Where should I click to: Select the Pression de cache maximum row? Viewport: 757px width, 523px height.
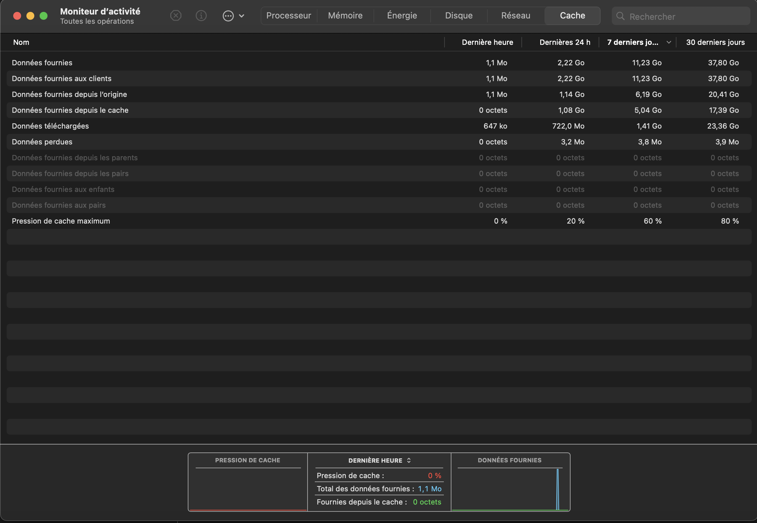[x=61, y=221]
